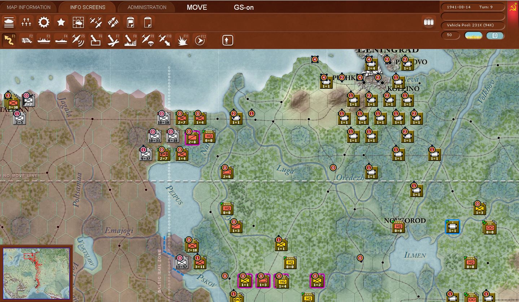Image resolution: width=519 pixels, height=302 pixels.
Task: Click the MOVE mode label
Action: click(197, 7)
